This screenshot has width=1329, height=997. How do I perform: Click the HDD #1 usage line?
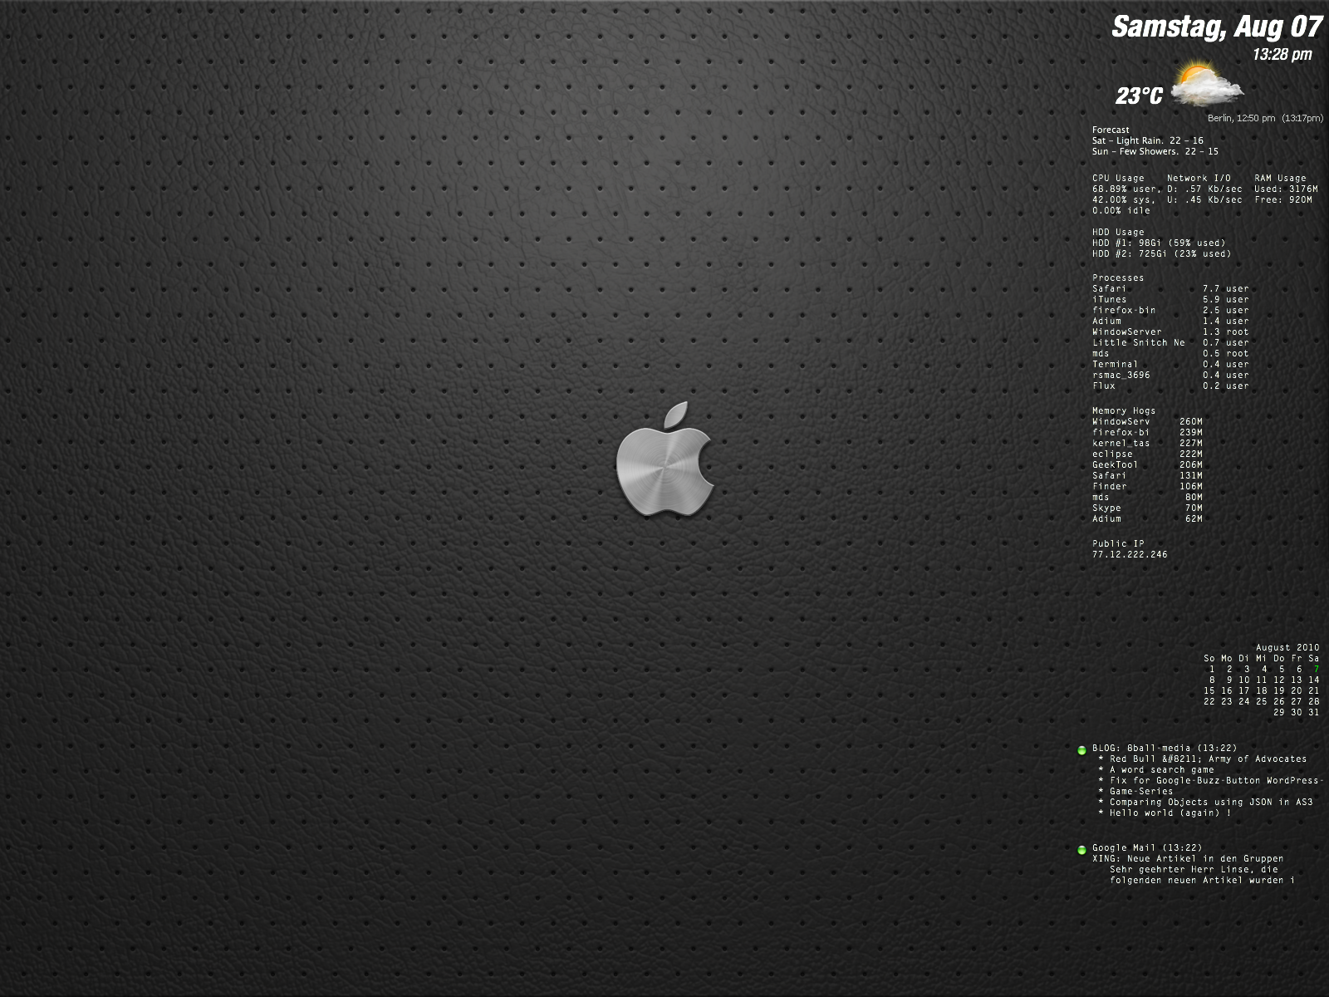pyautogui.click(x=1158, y=243)
